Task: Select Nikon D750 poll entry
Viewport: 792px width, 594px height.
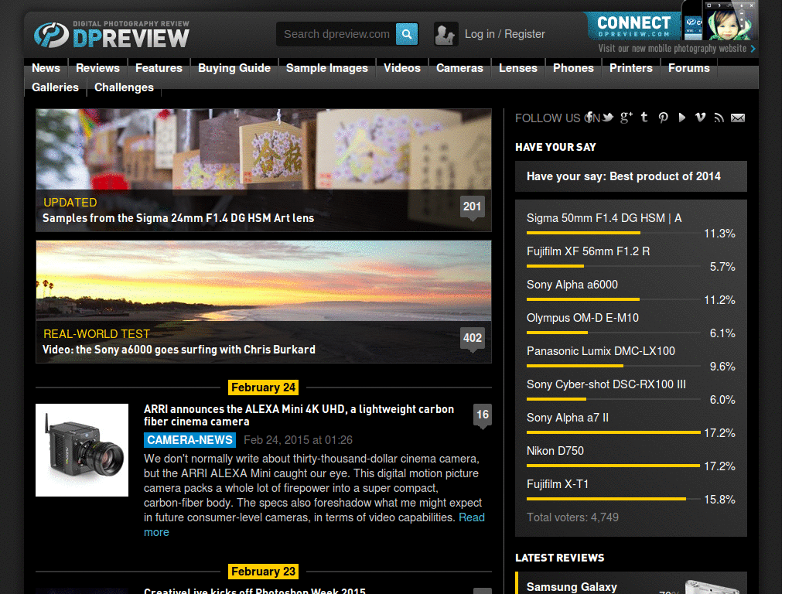Action: pos(555,451)
